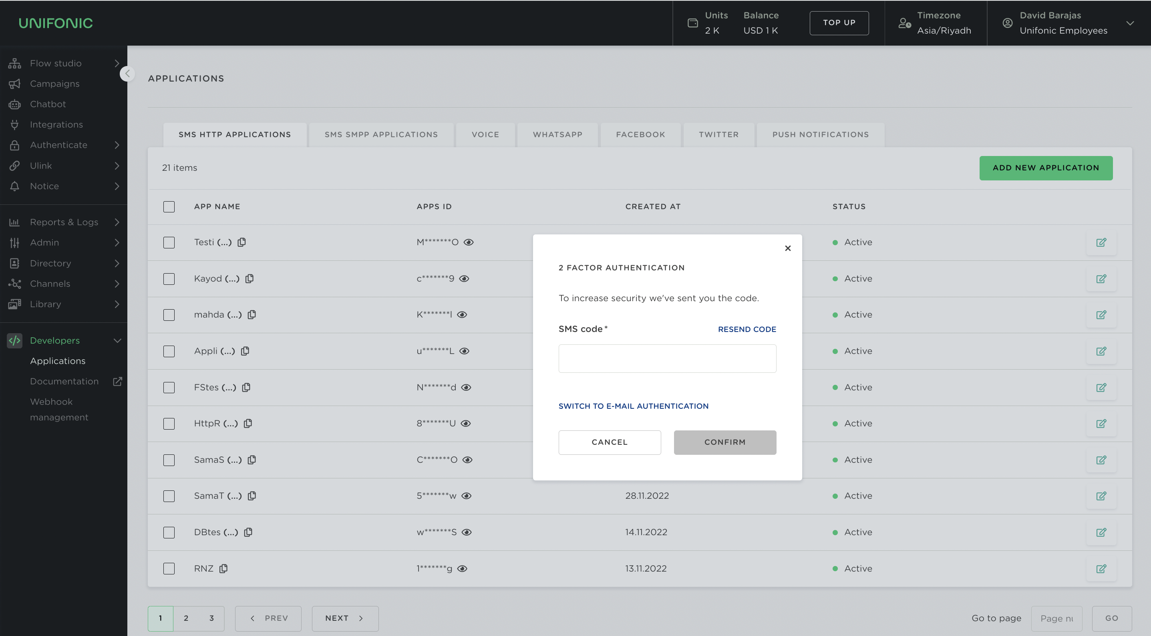Open the David Barajas account dropdown
The image size is (1151, 636).
click(1130, 23)
